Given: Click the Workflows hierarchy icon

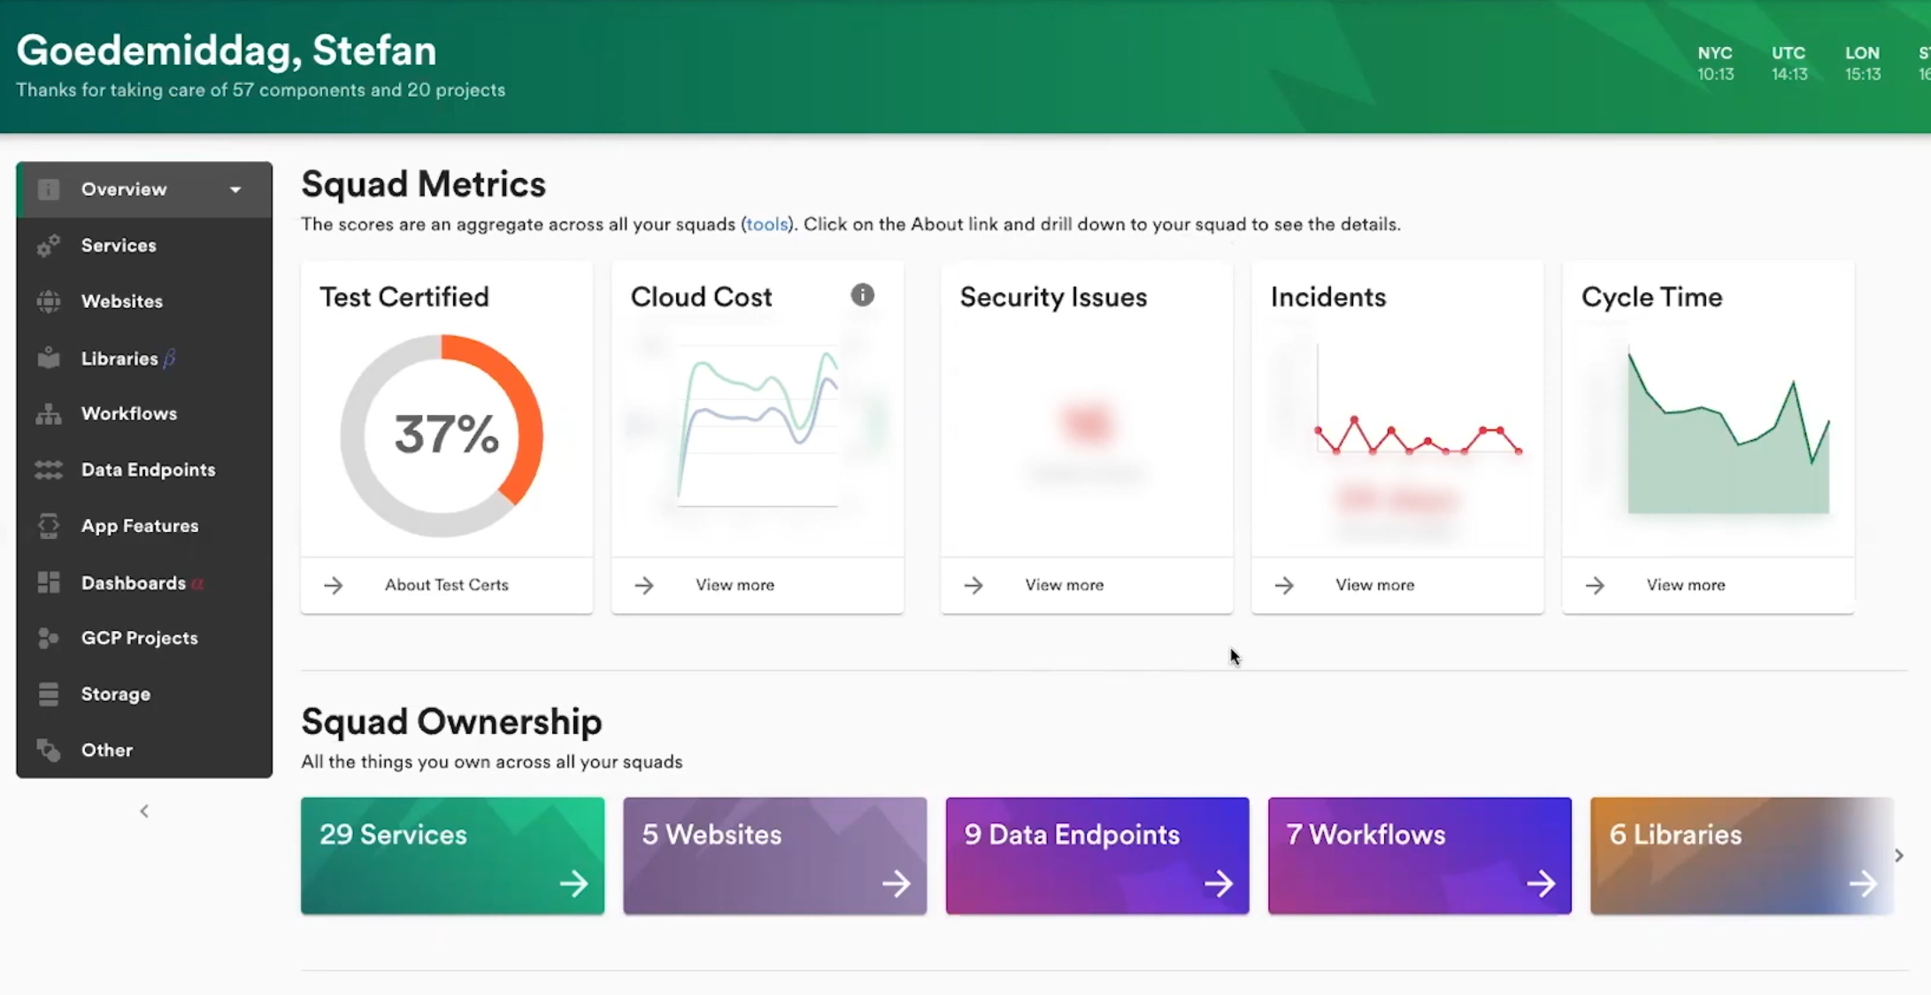Looking at the screenshot, I should click(x=49, y=413).
